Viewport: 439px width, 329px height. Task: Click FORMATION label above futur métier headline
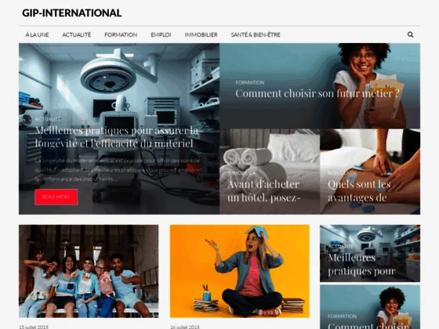pyautogui.click(x=250, y=82)
